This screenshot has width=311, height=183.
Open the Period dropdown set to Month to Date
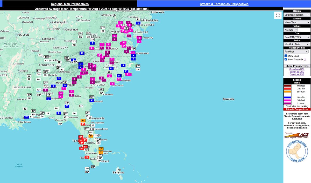point(296,44)
